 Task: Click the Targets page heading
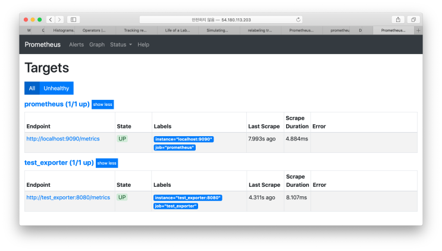point(47,68)
